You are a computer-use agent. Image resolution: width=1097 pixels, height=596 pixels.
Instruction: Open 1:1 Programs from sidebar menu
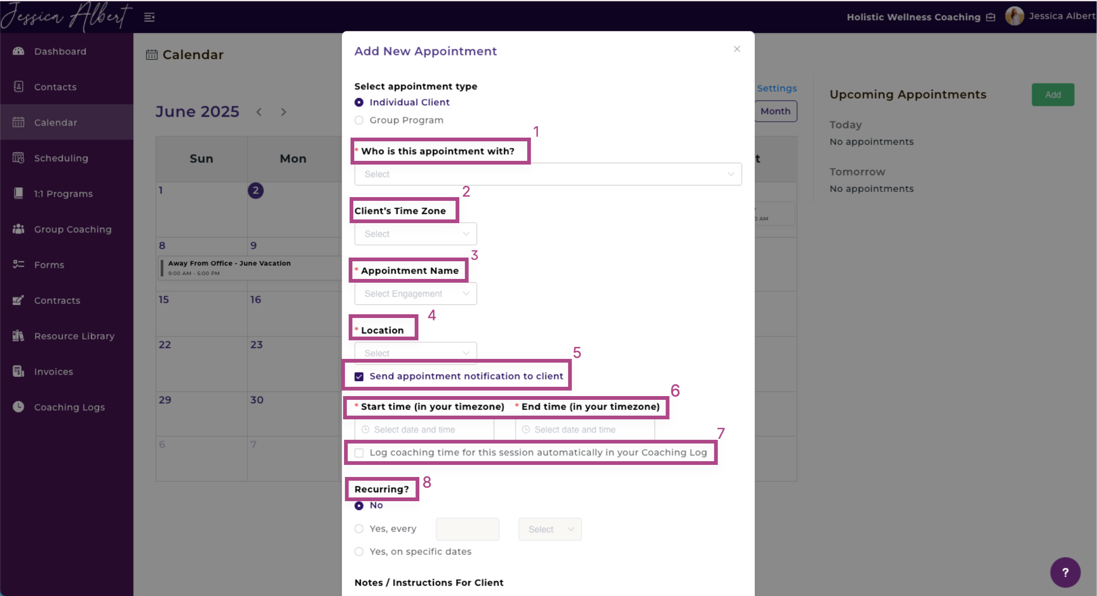[66, 193]
